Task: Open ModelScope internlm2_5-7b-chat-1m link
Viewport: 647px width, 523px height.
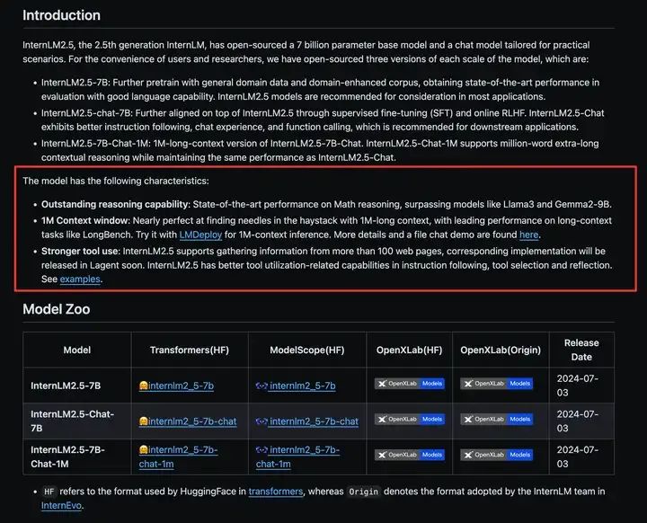Action: [297, 457]
